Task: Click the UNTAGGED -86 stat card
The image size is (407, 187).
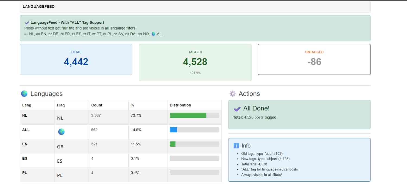Action: [x=314, y=60]
